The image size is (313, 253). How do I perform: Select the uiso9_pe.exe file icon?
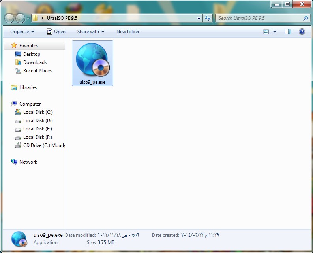[92, 60]
